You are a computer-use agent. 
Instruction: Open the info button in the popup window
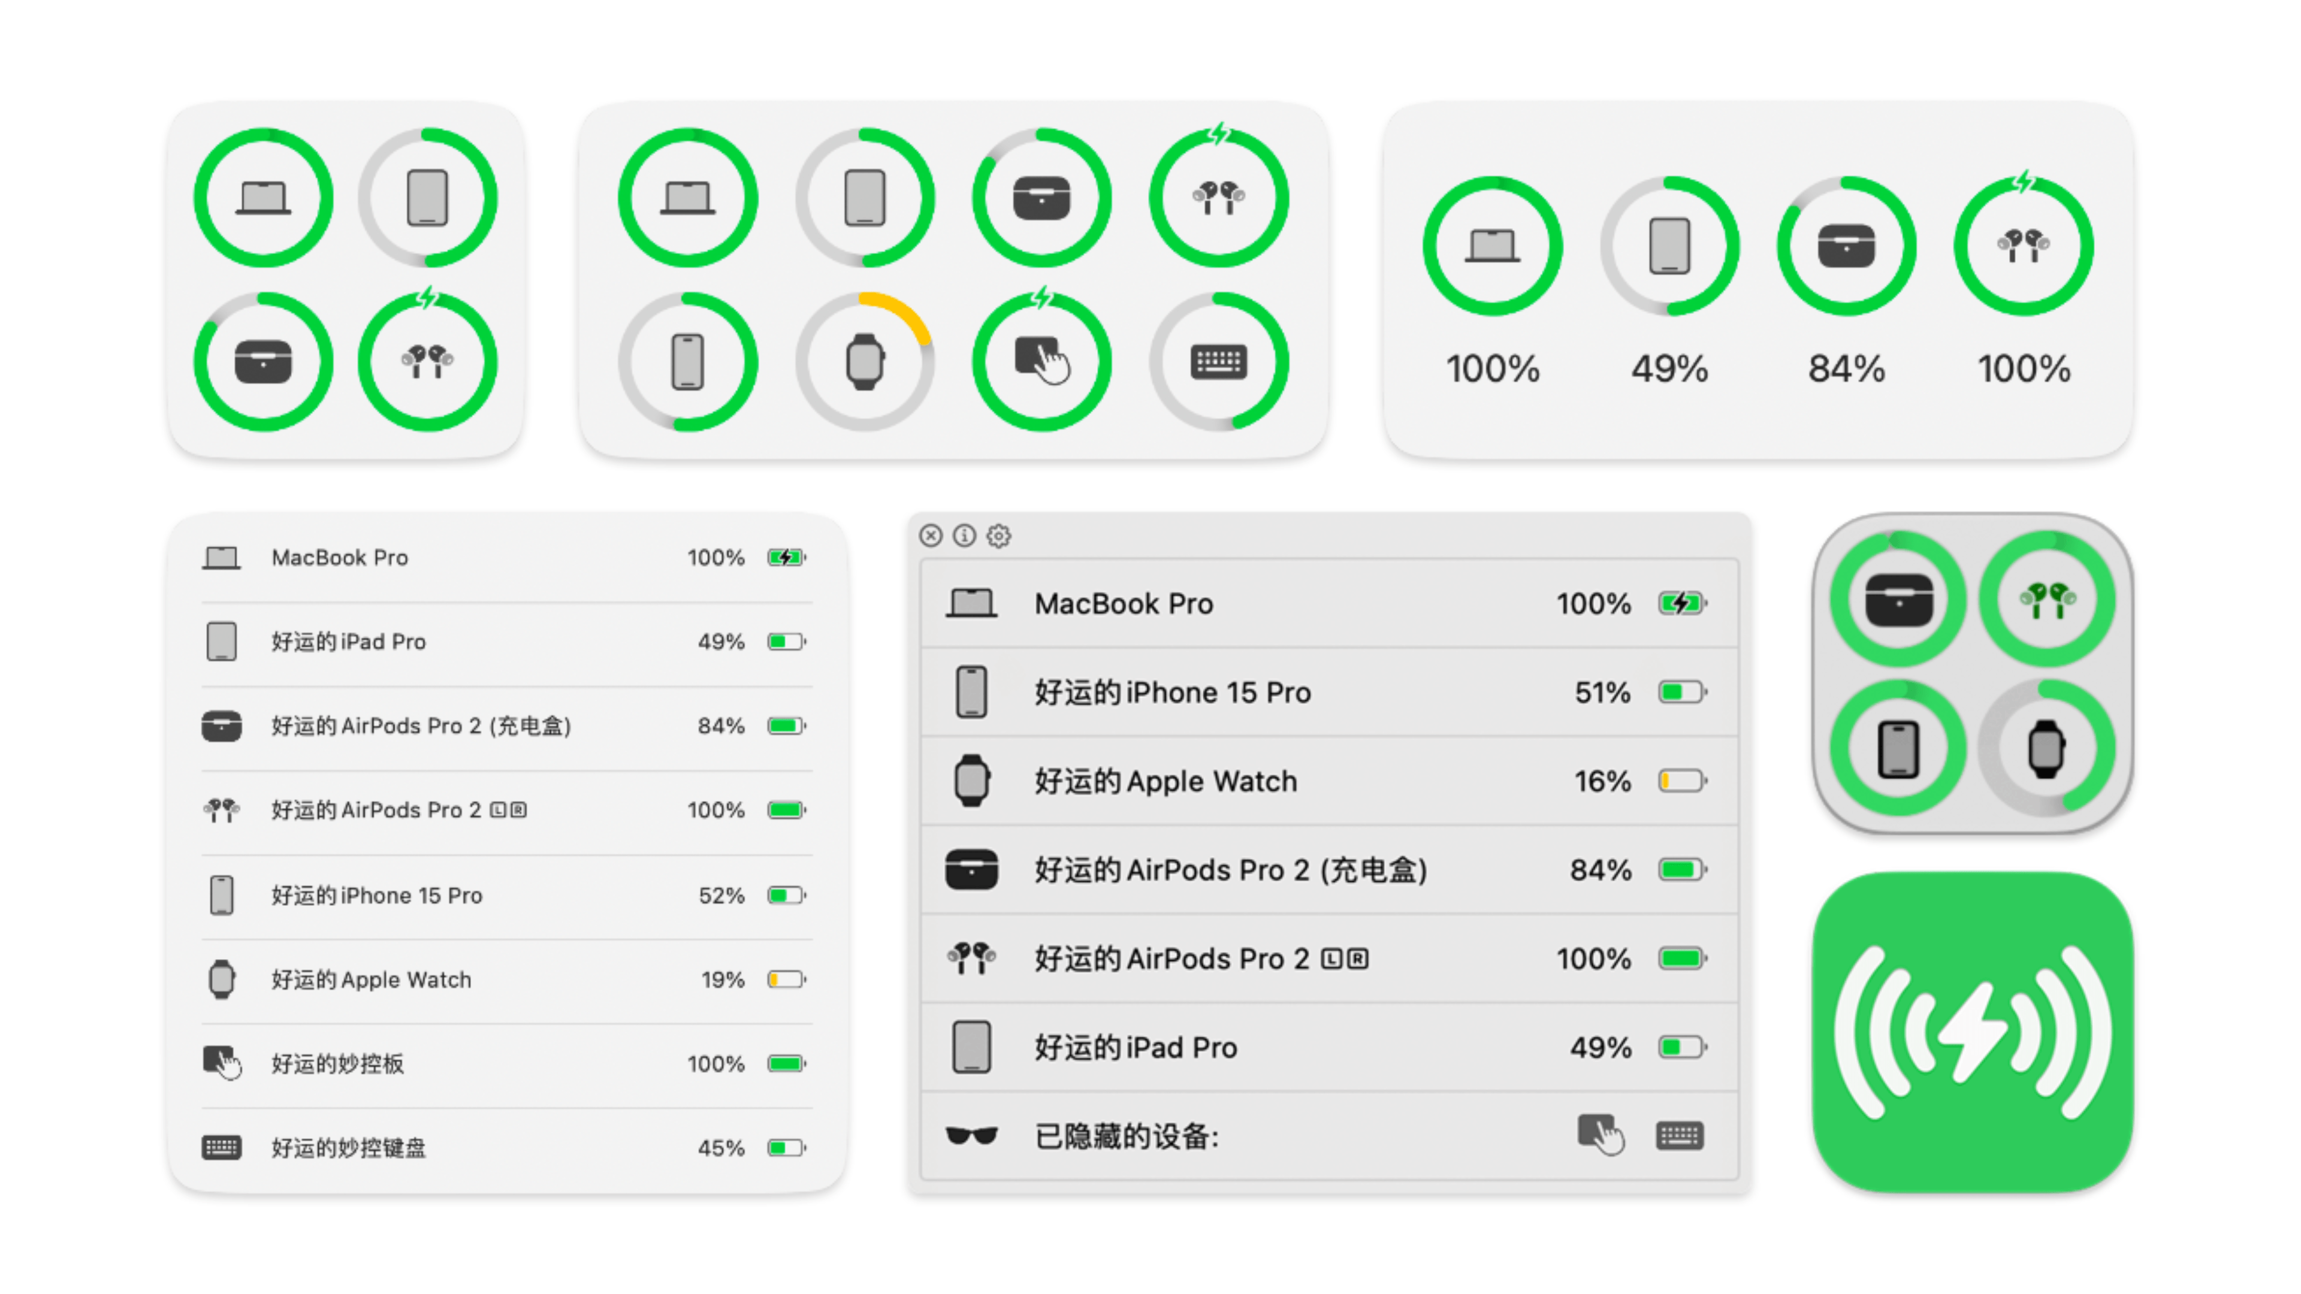click(x=965, y=536)
